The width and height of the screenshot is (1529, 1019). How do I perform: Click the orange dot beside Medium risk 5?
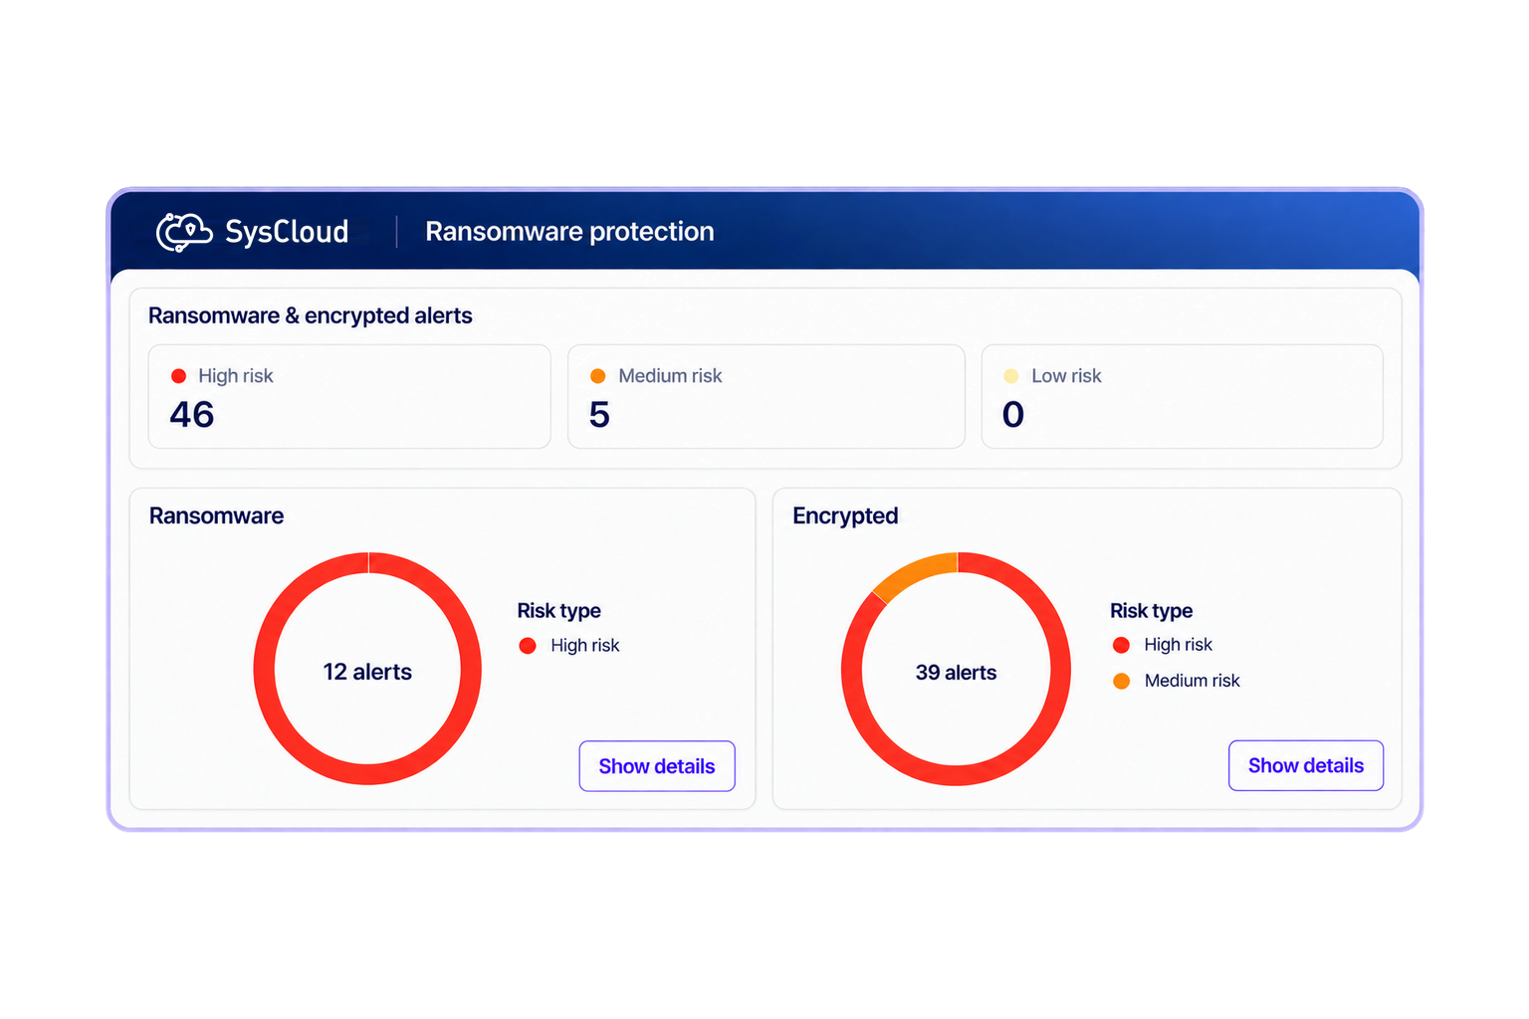[x=598, y=376]
